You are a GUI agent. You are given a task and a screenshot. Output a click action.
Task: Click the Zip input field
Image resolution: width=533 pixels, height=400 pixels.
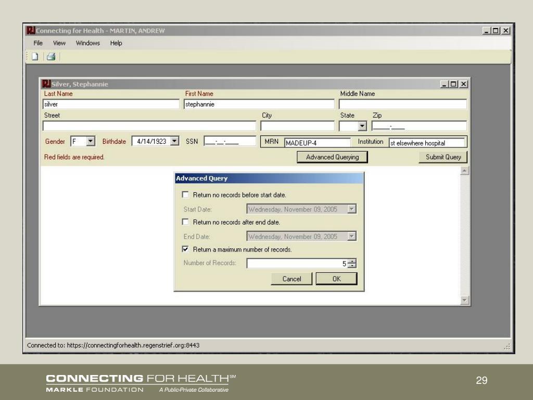click(419, 126)
